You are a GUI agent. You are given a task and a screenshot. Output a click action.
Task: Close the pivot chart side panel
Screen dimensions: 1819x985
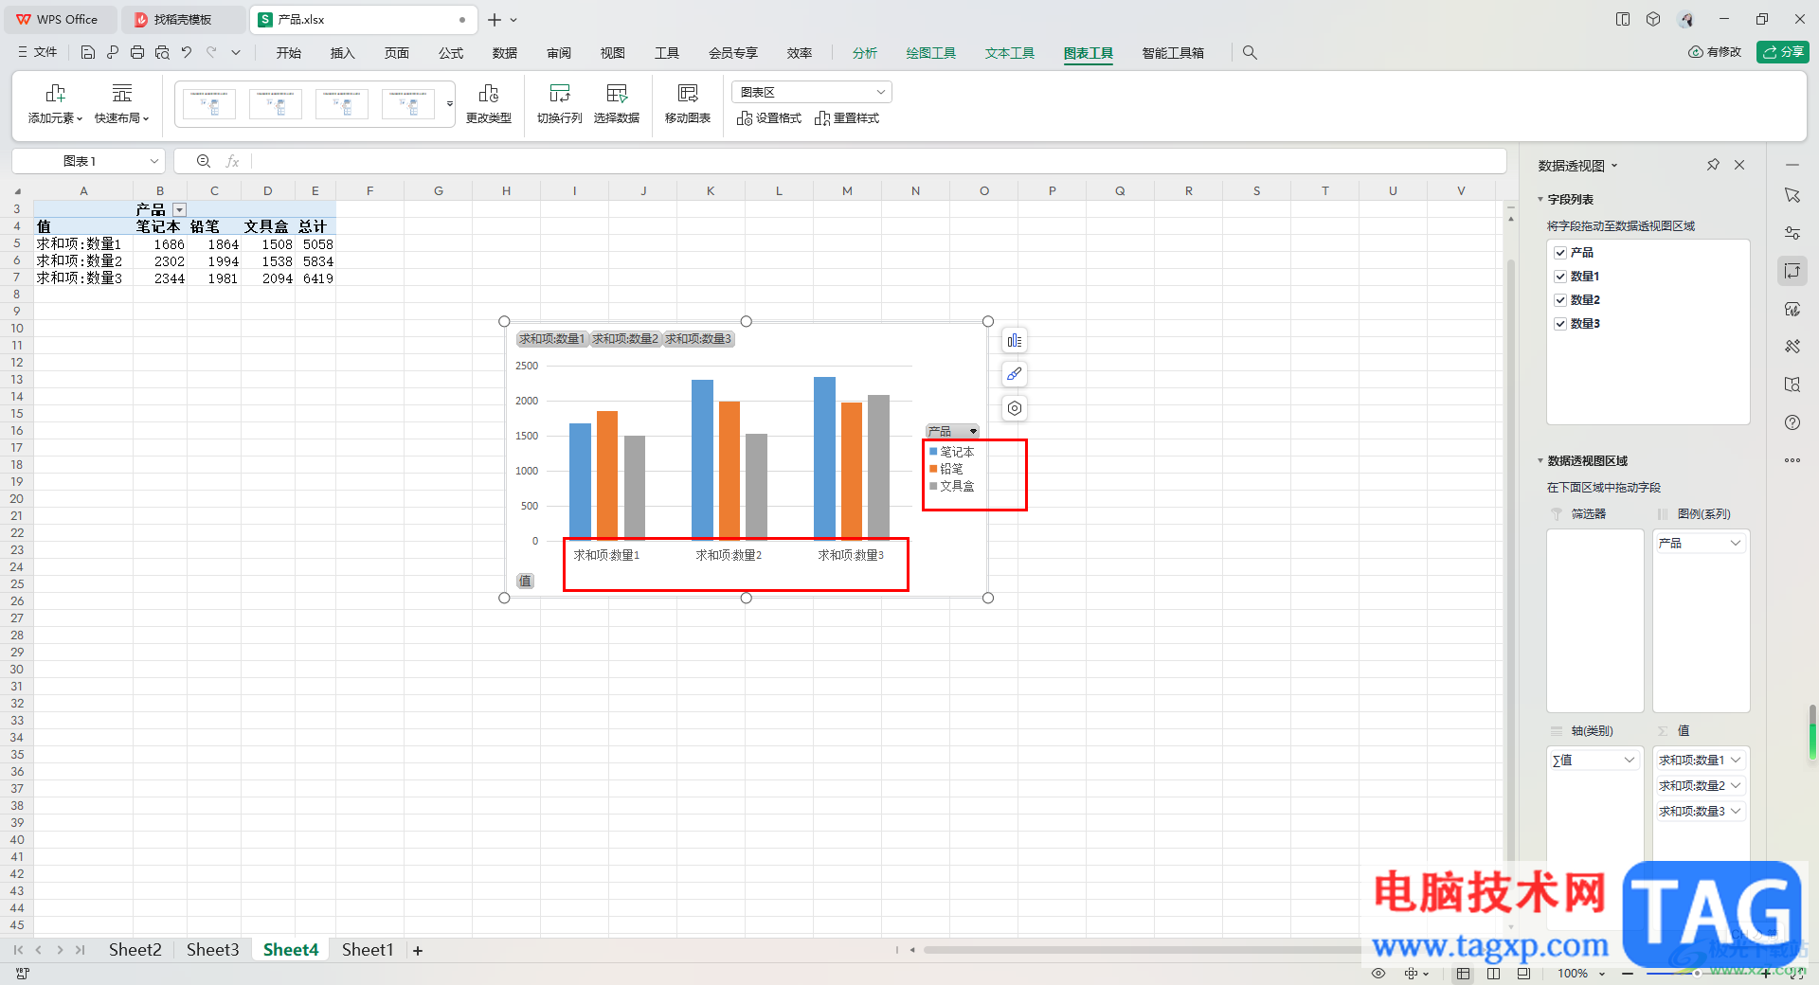pyautogui.click(x=1739, y=165)
